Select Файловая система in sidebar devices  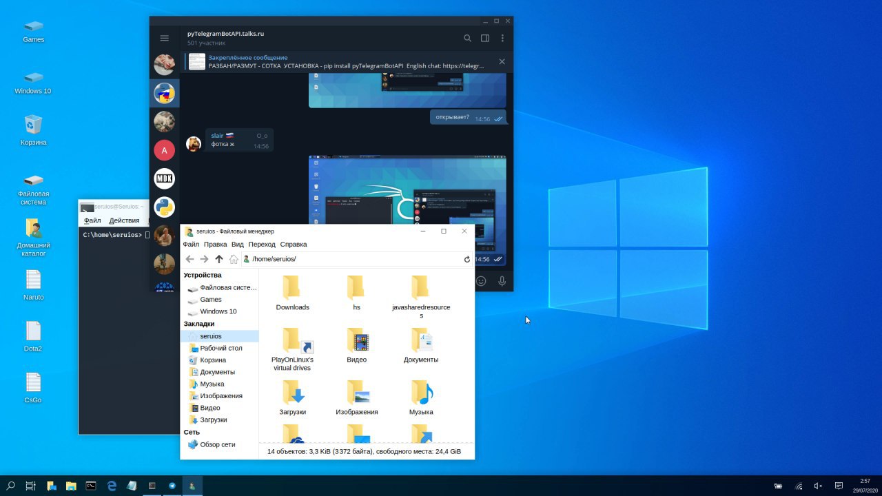point(219,287)
